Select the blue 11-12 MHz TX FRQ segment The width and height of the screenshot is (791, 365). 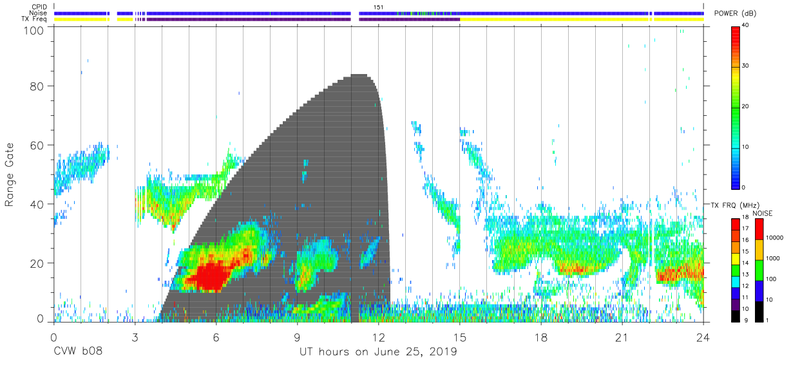[736, 294]
